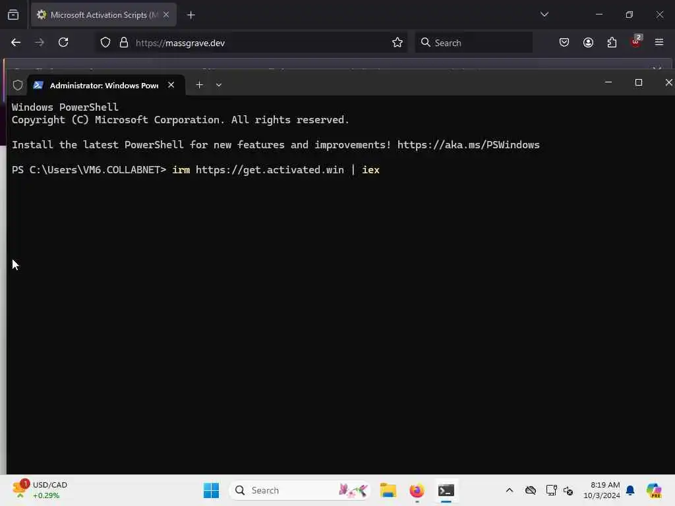The image size is (675, 506).
Task: Expand the Firefox list all tabs chevron
Action: click(x=544, y=14)
